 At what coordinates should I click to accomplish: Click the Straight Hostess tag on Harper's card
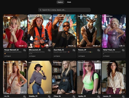point(8,16)
